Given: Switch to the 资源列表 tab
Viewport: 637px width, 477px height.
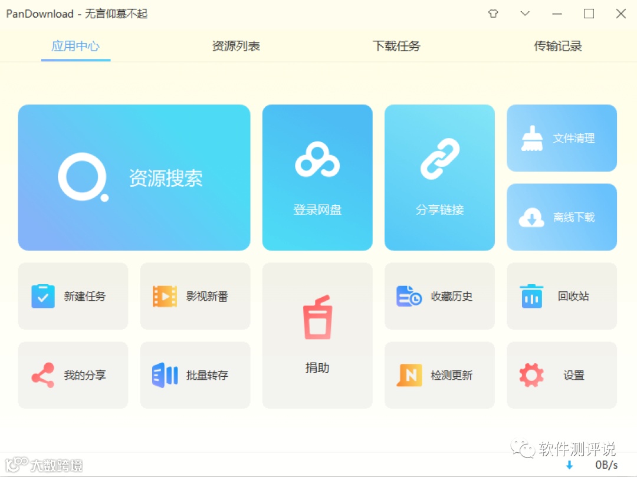Looking at the screenshot, I should coord(236,46).
